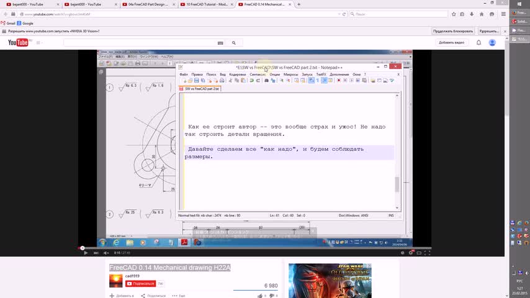Screen dimensions: 530x298
Task: Click Cut scissors icon in Notepad++
Action: (230, 81)
